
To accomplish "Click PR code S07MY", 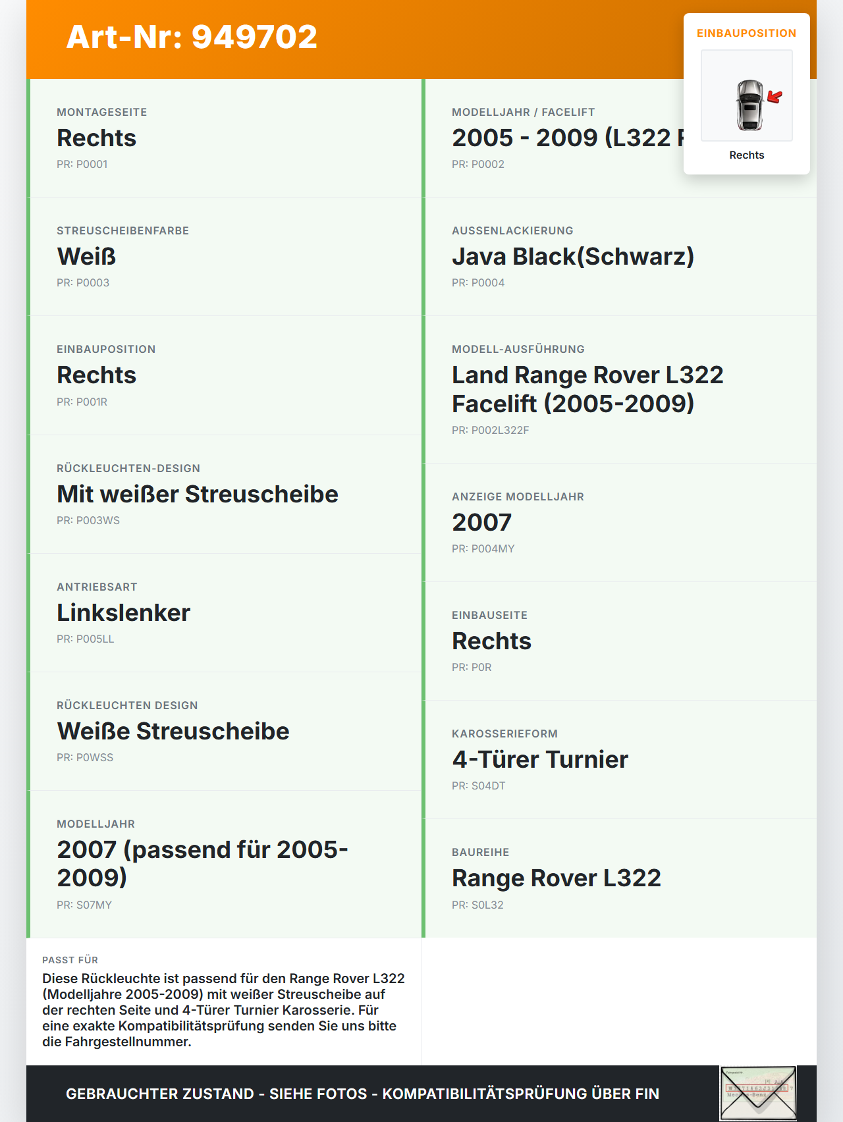I will point(84,905).
